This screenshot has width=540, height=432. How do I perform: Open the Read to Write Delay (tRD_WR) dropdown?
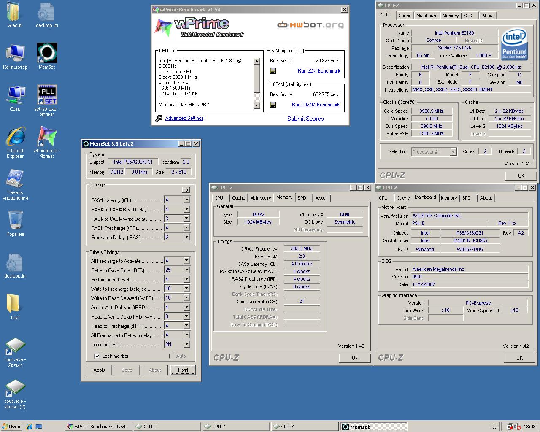click(186, 316)
